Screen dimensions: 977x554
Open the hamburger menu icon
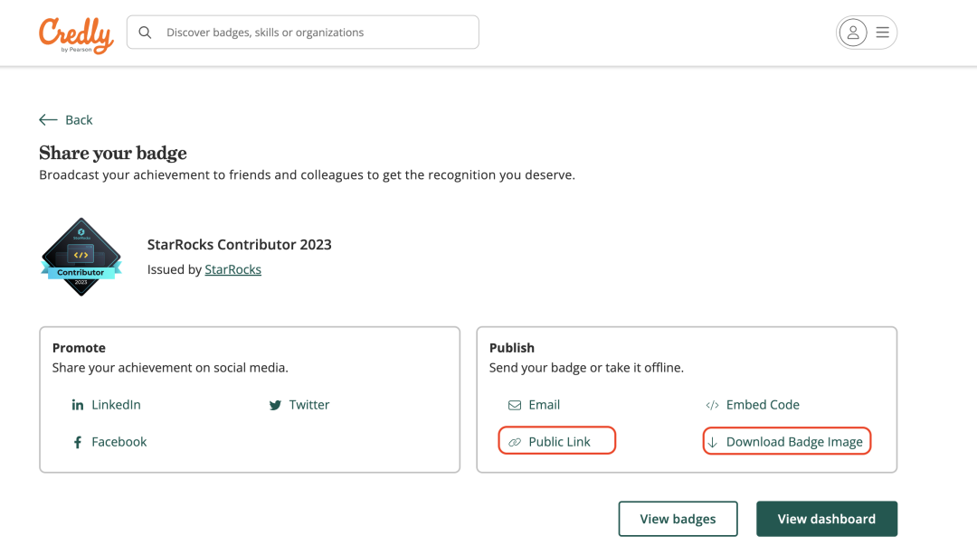coord(882,33)
